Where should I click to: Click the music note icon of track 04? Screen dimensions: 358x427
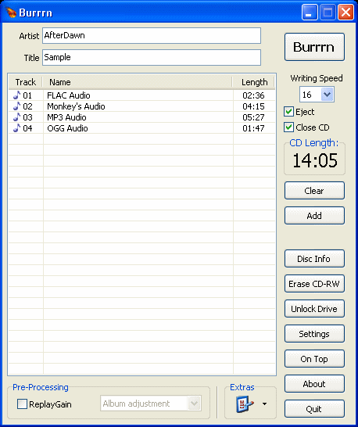click(17, 128)
